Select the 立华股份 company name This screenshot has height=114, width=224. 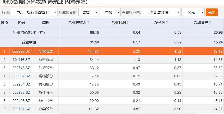pyautogui.click(x=46, y=109)
